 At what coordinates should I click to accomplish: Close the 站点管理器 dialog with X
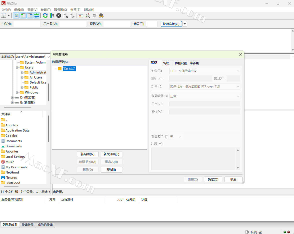coord(240,54)
